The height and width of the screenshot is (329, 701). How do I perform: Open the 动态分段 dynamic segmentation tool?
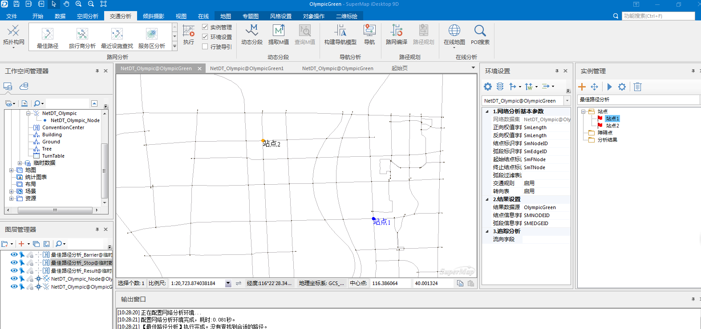coord(252,35)
